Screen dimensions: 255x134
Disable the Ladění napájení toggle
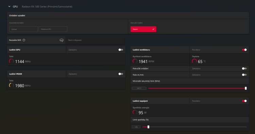pyautogui.click(x=244, y=101)
